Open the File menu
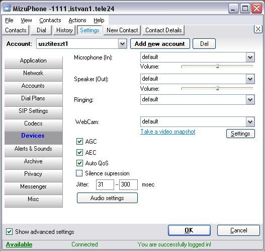The image size is (265, 251). point(9,20)
